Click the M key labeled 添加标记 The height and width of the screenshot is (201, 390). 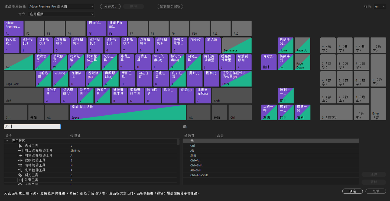pos(153,96)
